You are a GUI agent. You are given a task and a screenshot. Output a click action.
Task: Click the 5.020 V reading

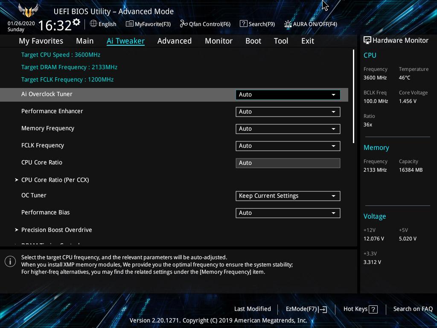pos(408,239)
